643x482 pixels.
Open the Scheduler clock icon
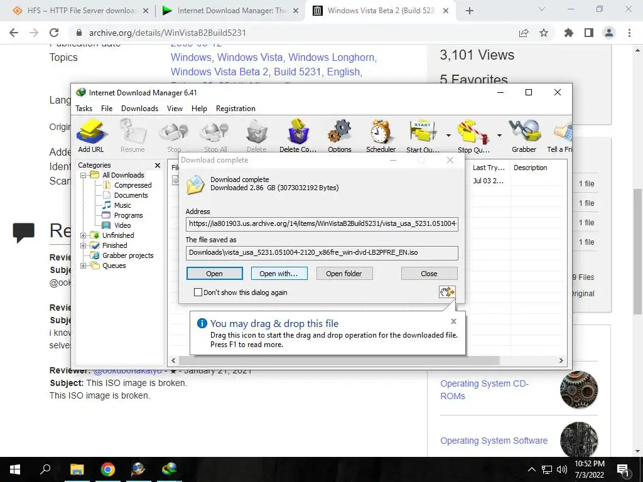click(x=381, y=136)
